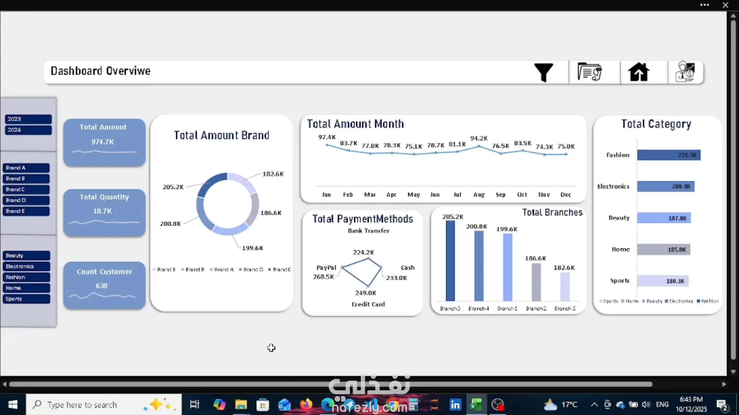
Task: Click the filter funnel icon in header
Action: (x=543, y=72)
